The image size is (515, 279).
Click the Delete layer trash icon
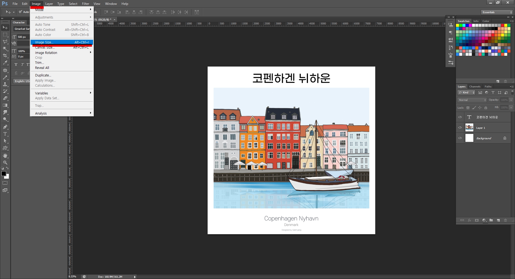click(506, 220)
